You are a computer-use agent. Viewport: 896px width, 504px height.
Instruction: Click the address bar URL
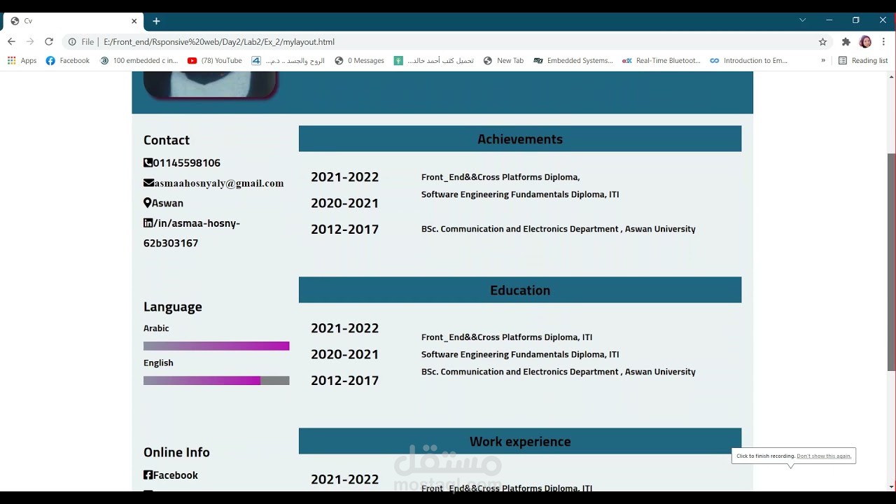[x=219, y=42]
